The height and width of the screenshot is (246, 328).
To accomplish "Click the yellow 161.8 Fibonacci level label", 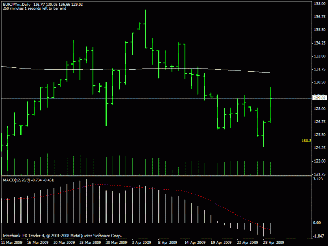I will (306, 141).
